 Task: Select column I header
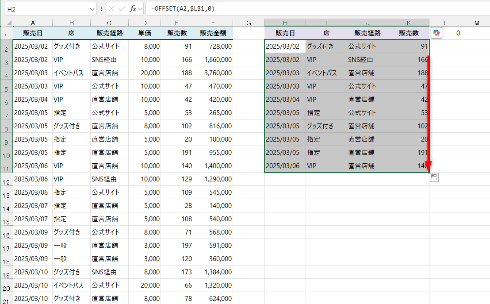326,23
